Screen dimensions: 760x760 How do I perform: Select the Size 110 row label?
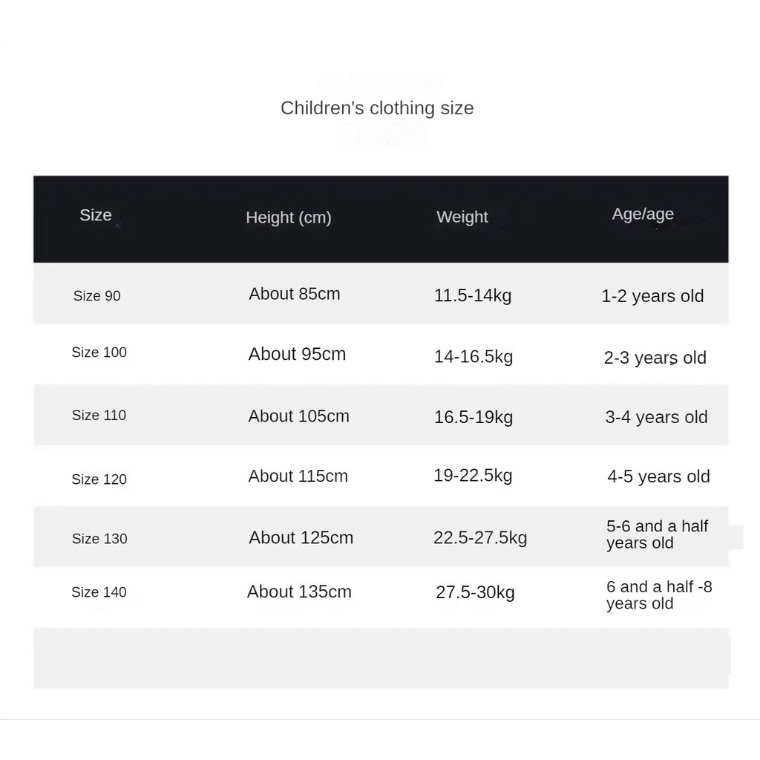point(99,416)
